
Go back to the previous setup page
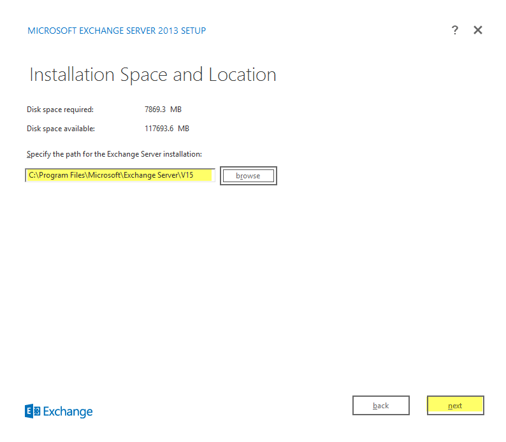click(x=381, y=405)
